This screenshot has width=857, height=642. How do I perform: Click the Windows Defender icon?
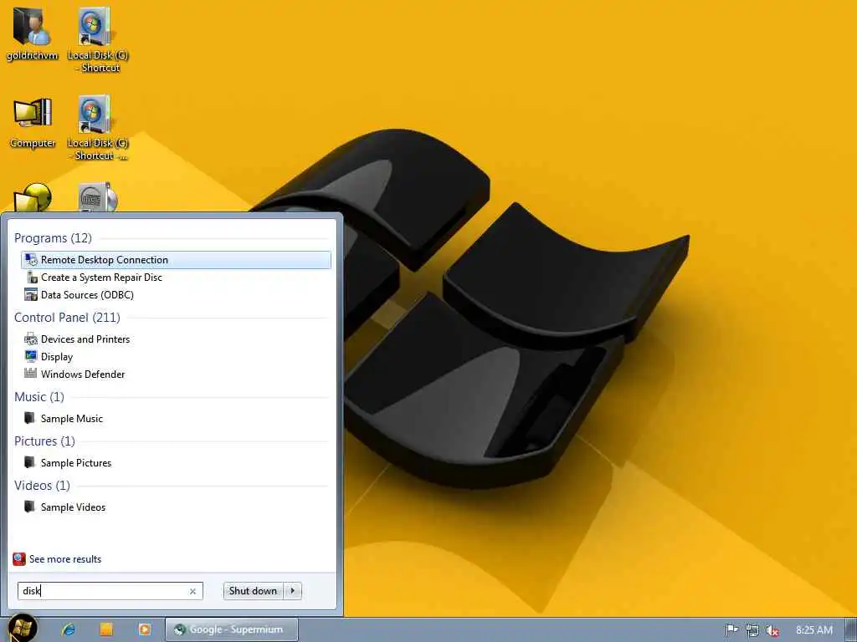pos(31,374)
